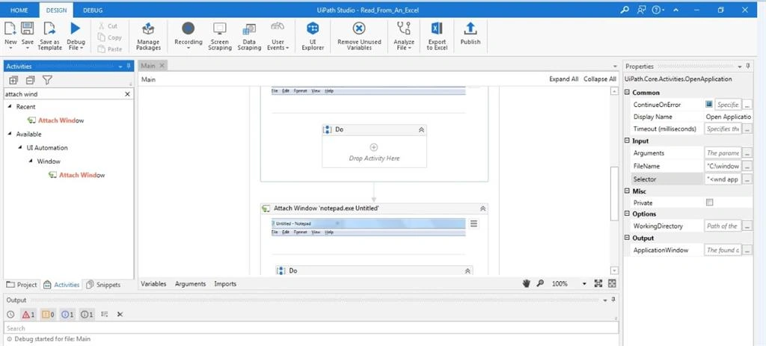Publish the project
The height and width of the screenshot is (346, 766).
coord(470,34)
